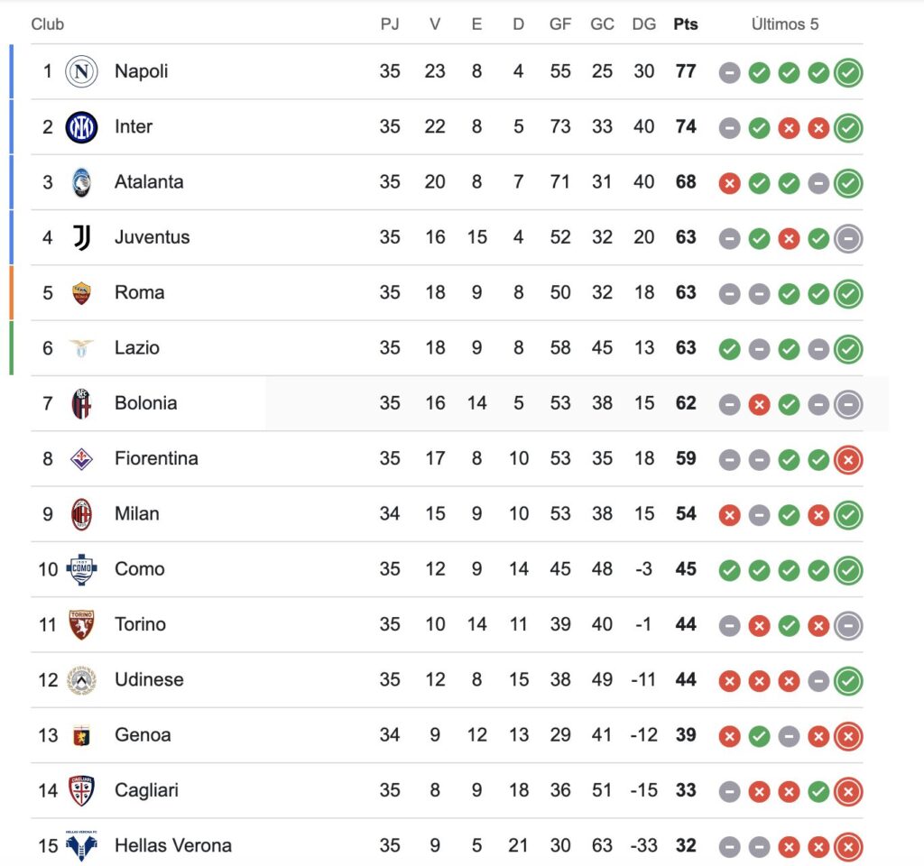The width and height of the screenshot is (924, 866).
Task: Select the Club column header
Action: click(x=47, y=24)
